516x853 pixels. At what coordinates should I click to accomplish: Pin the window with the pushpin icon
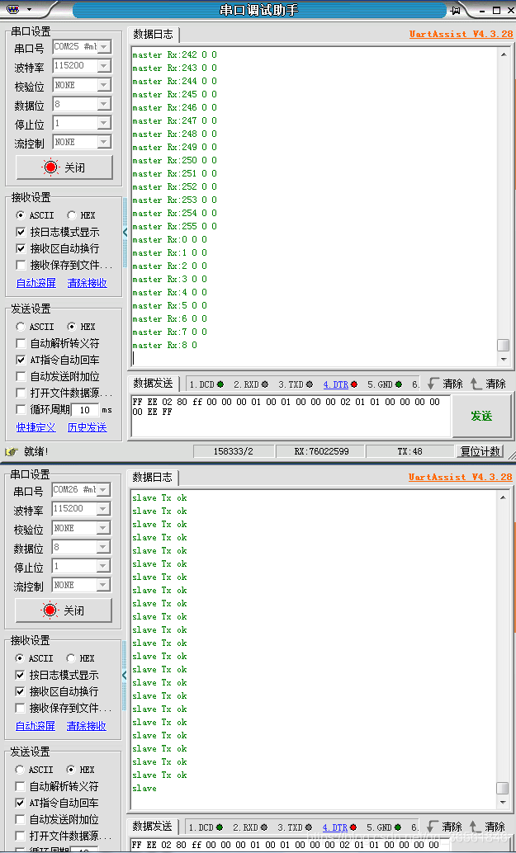[x=456, y=11]
